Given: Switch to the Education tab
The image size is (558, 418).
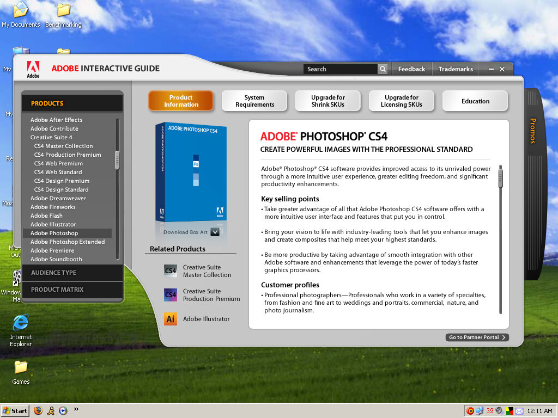Looking at the screenshot, I should [x=475, y=101].
